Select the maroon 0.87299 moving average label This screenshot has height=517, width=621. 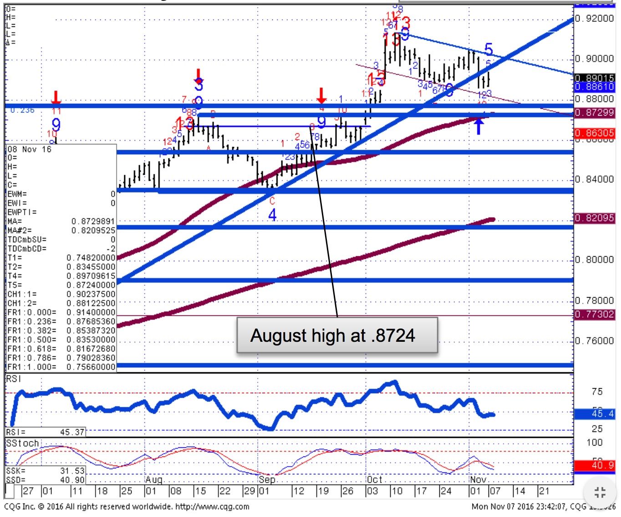click(x=595, y=112)
